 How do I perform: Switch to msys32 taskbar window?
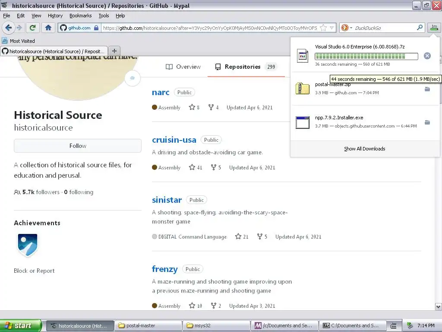(x=216, y=326)
